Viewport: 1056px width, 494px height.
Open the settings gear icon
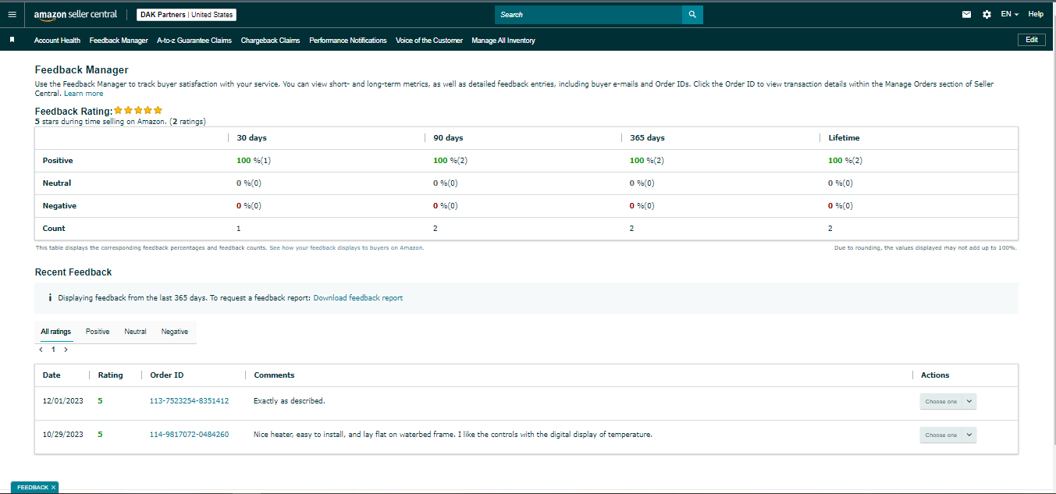987,15
